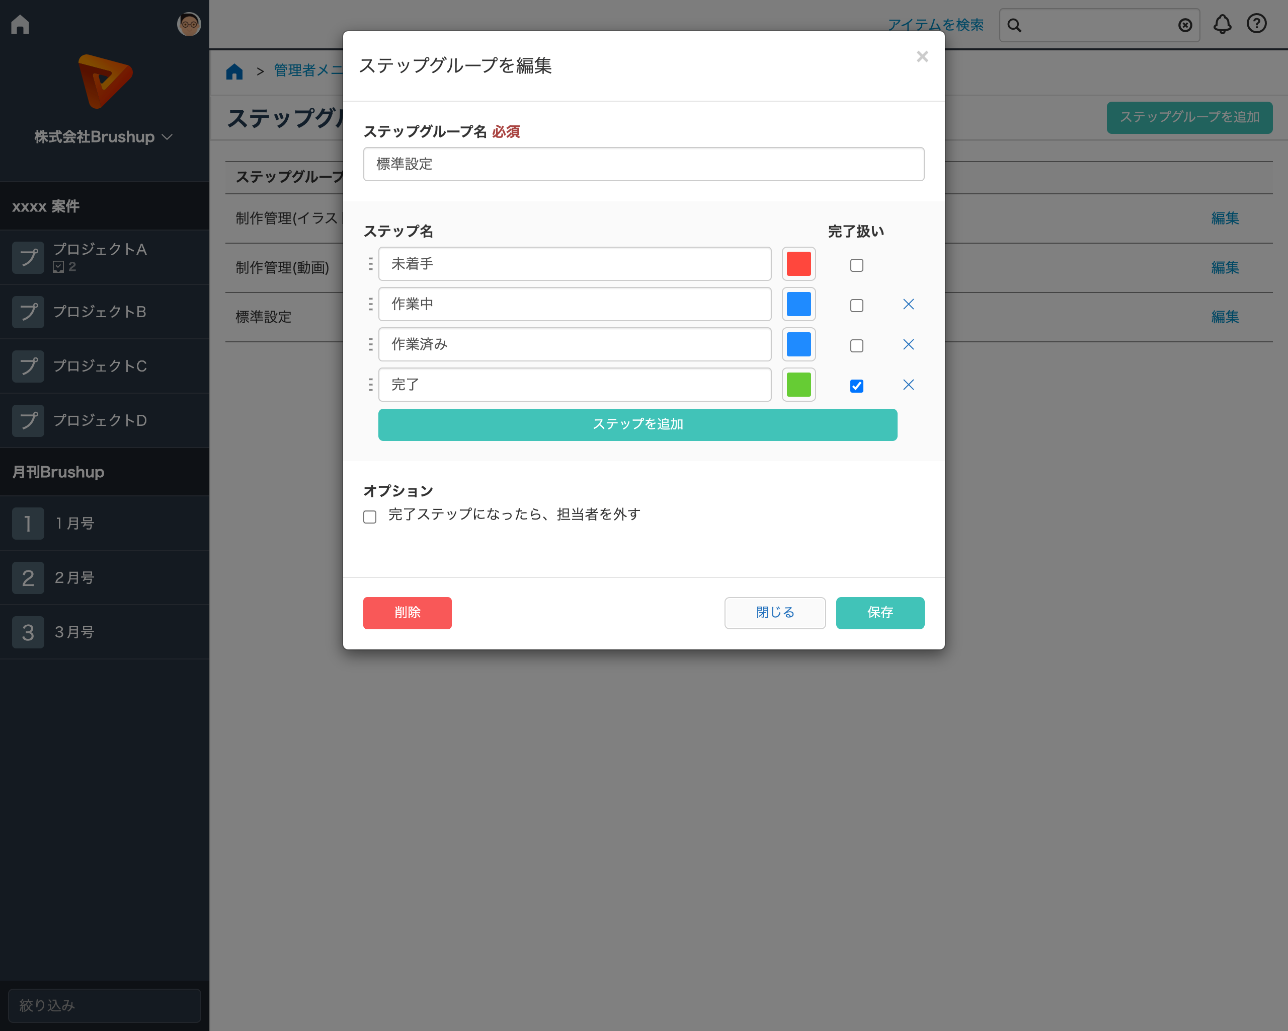This screenshot has height=1031, width=1288.
Task: Click the red 削除 button
Action: pyautogui.click(x=407, y=613)
